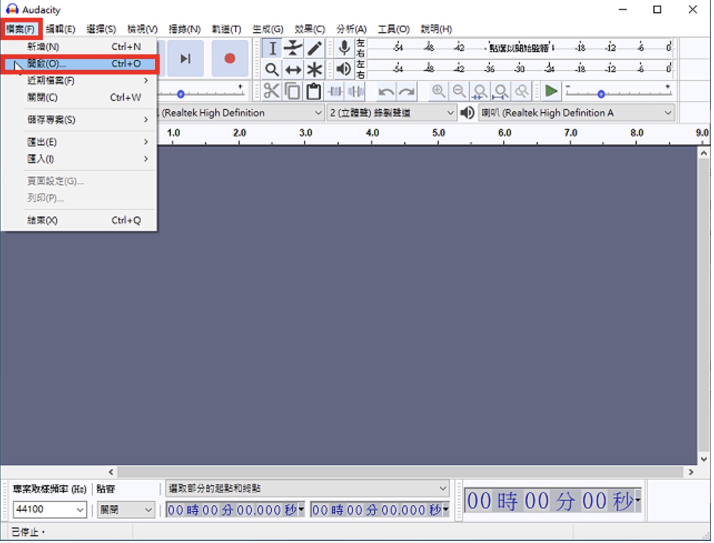Select the Multi-tool asterisk icon
This screenshot has width=714, height=543.
click(x=315, y=69)
